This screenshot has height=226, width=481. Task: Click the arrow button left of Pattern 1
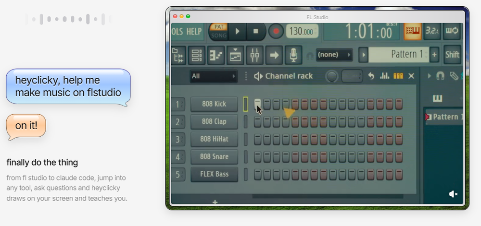click(x=363, y=55)
